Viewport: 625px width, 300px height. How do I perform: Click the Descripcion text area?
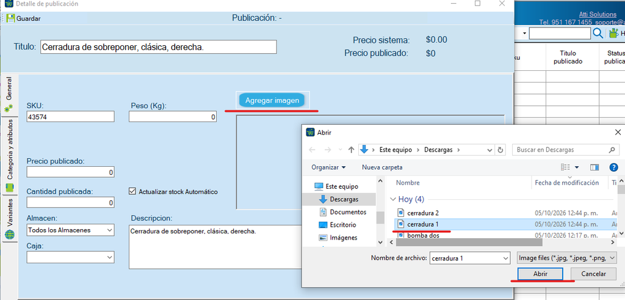coord(216,247)
